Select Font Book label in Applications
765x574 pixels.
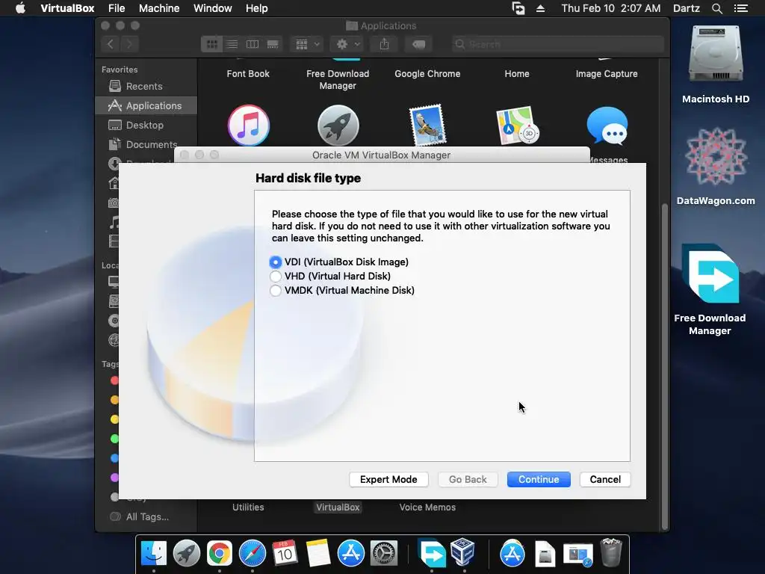(x=248, y=74)
